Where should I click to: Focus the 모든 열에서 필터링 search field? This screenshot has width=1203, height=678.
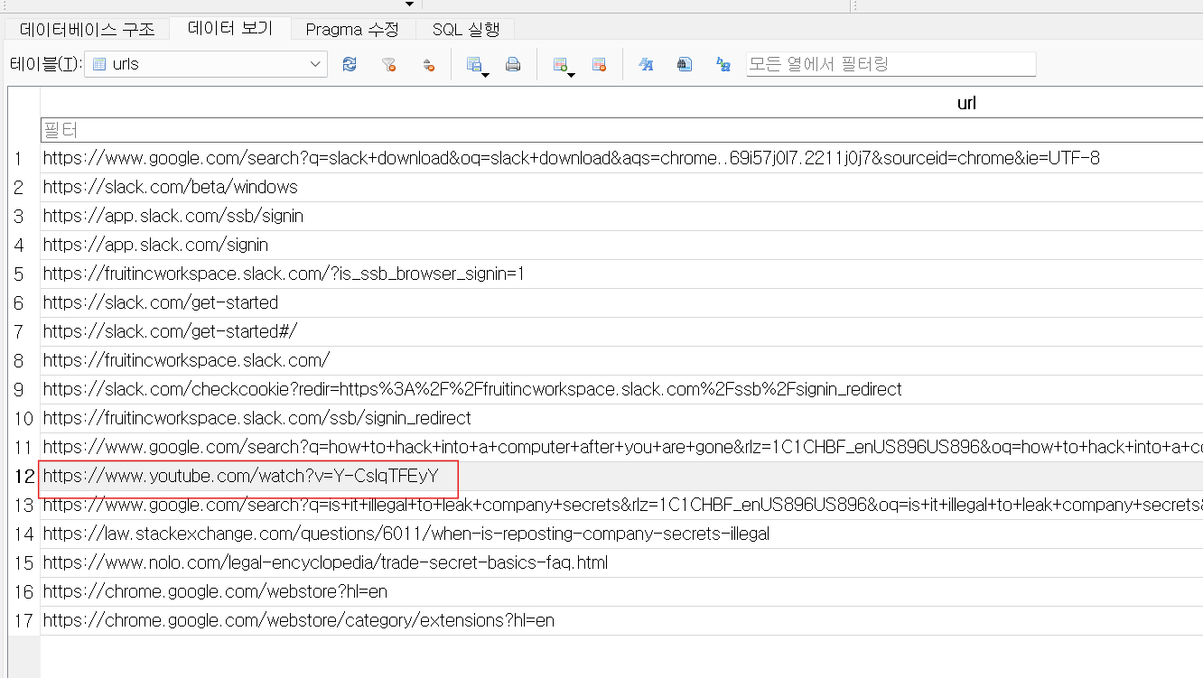891,64
